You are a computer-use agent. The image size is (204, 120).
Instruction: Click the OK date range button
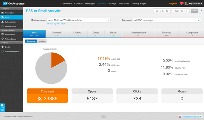194,11
